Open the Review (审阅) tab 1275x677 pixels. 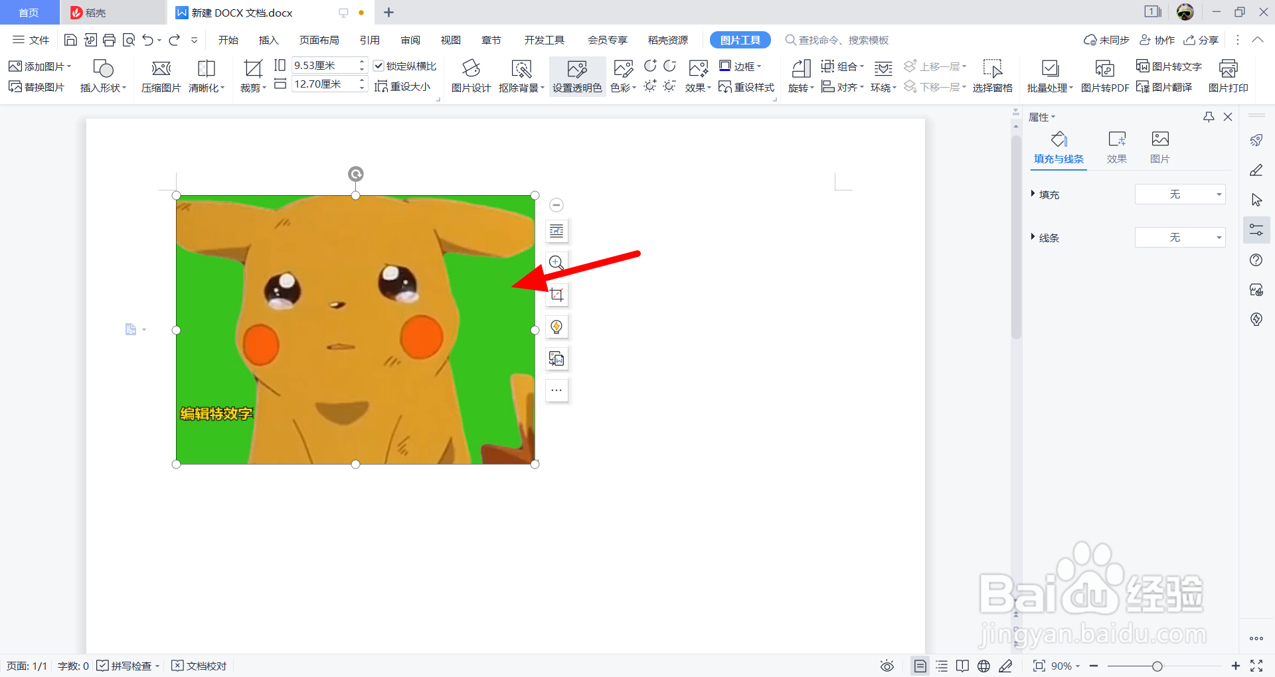(410, 40)
